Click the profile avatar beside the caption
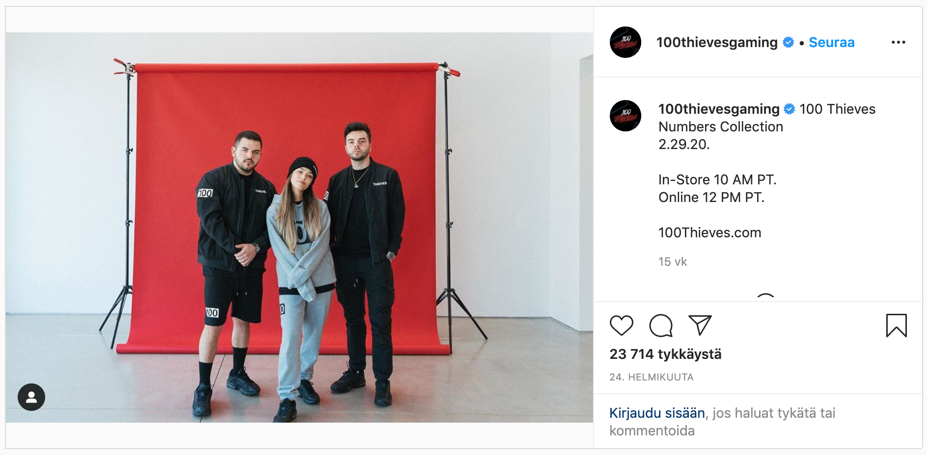The width and height of the screenshot is (927, 455). tap(626, 116)
